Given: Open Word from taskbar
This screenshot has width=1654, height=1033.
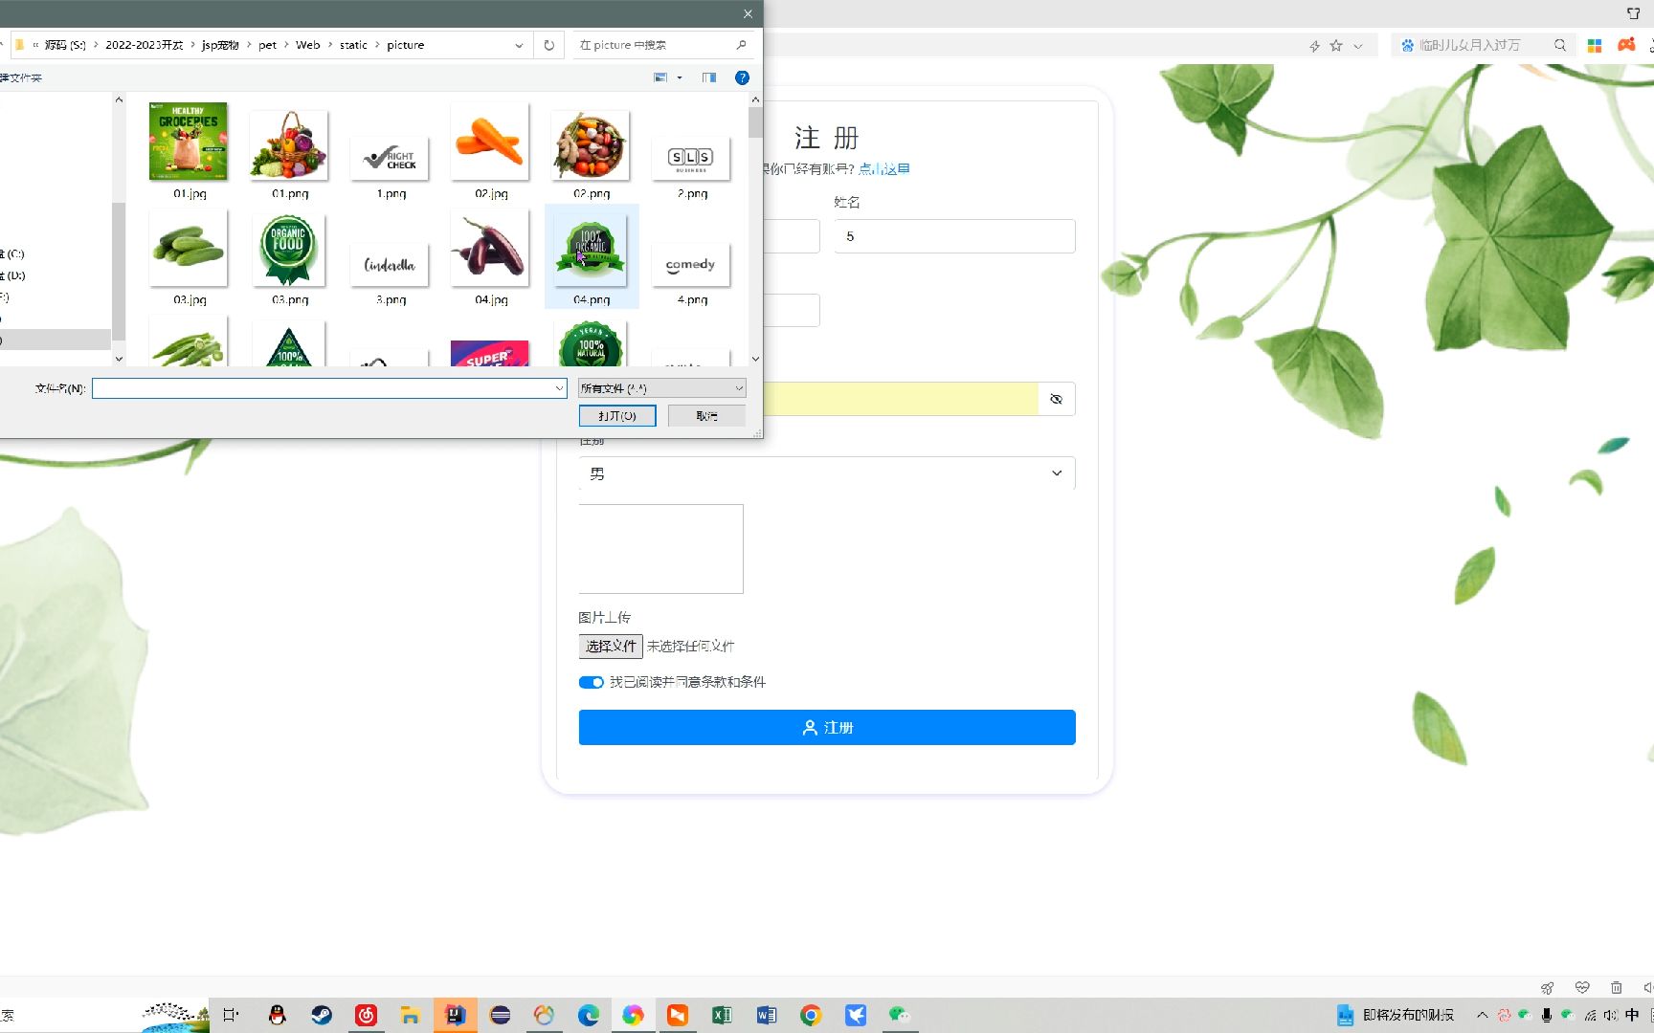Looking at the screenshot, I should 767,1015.
